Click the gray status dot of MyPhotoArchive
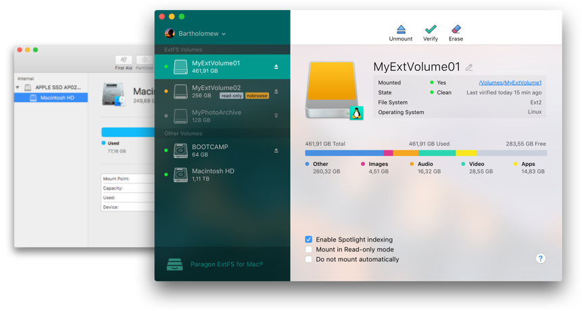This screenshot has width=582, height=311. point(166,116)
